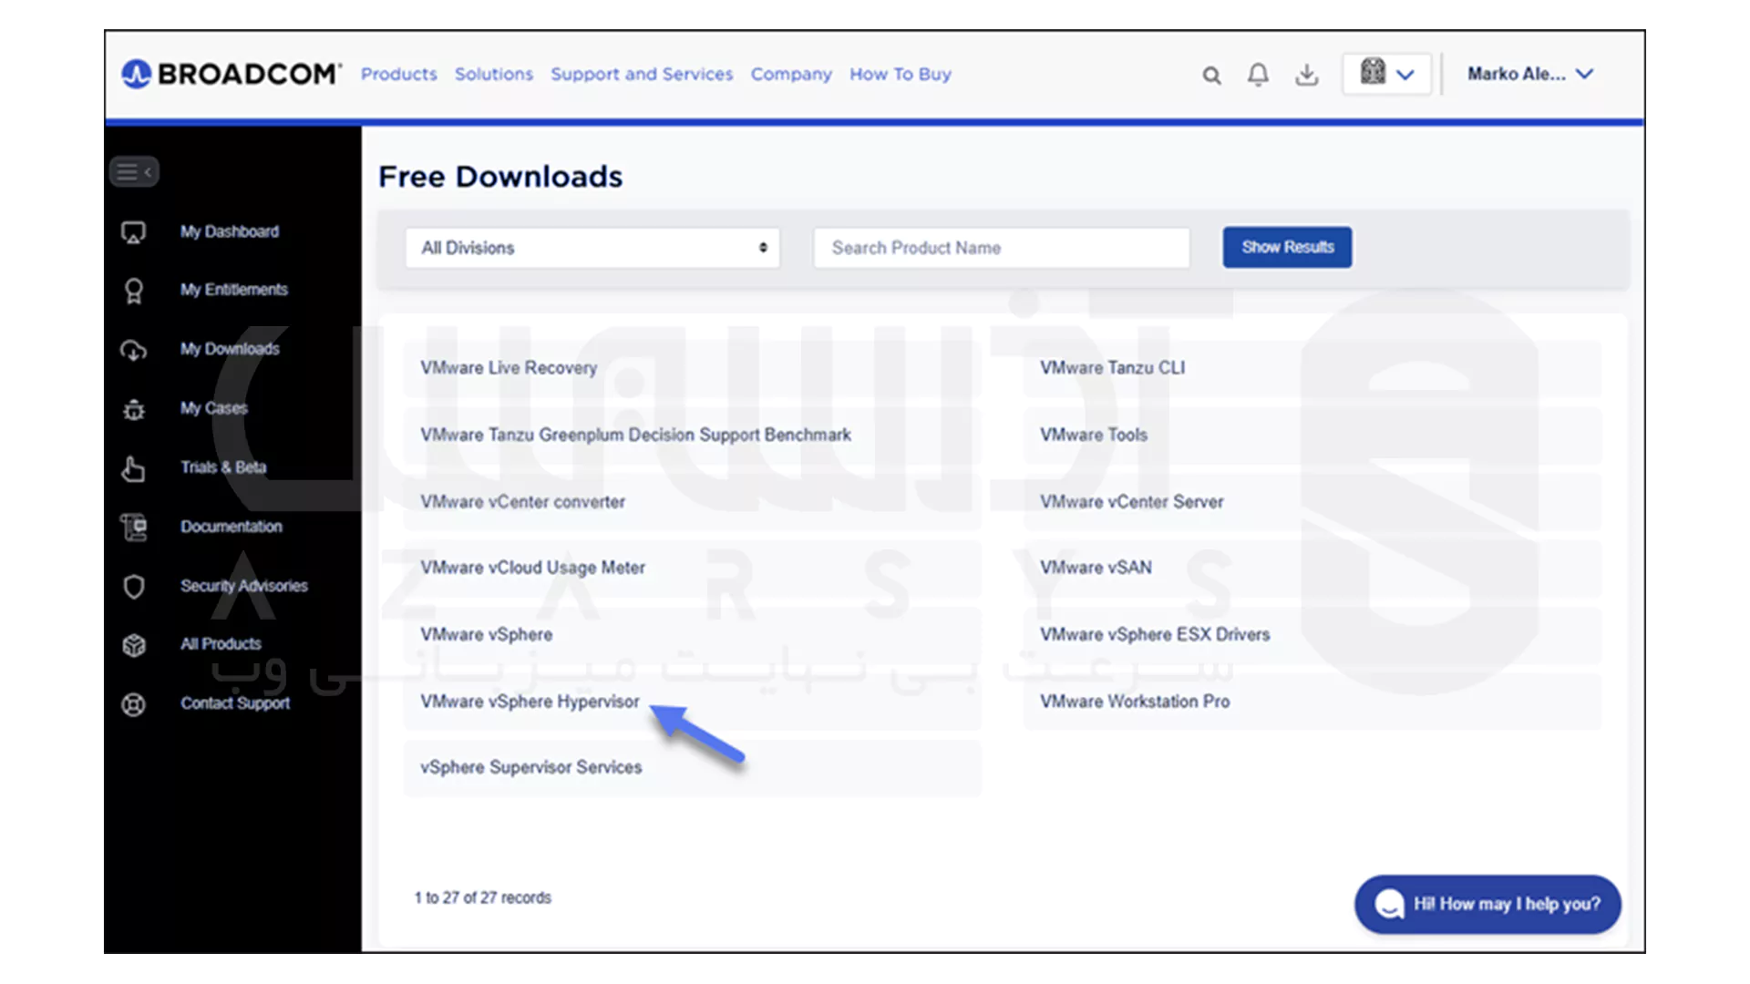Viewport: 1750px width, 984px height.
Task: Open the All Divisions dropdown
Action: [x=592, y=247]
